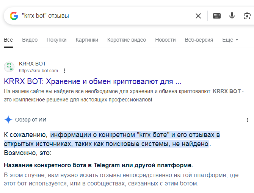Click the KRRX BOT site favicon
Viewport: 254px width, 193px height.
[x=9, y=67]
